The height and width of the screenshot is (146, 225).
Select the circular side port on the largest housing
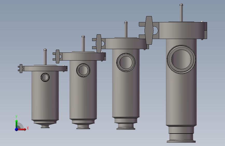coord(181,59)
